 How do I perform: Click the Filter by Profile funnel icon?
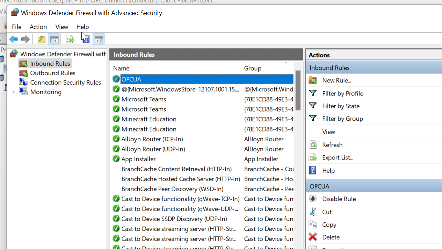(313, 93)
